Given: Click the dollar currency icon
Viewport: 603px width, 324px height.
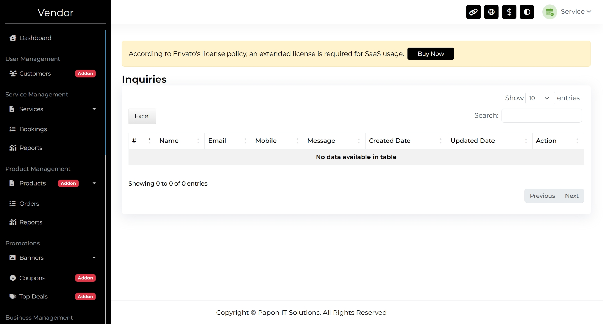Looking at the screenshot, I should 509,12.
